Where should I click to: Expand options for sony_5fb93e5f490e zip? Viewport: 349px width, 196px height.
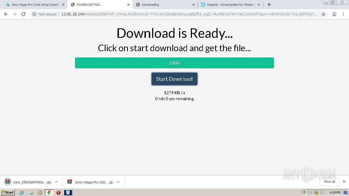[x=56, y=182]
